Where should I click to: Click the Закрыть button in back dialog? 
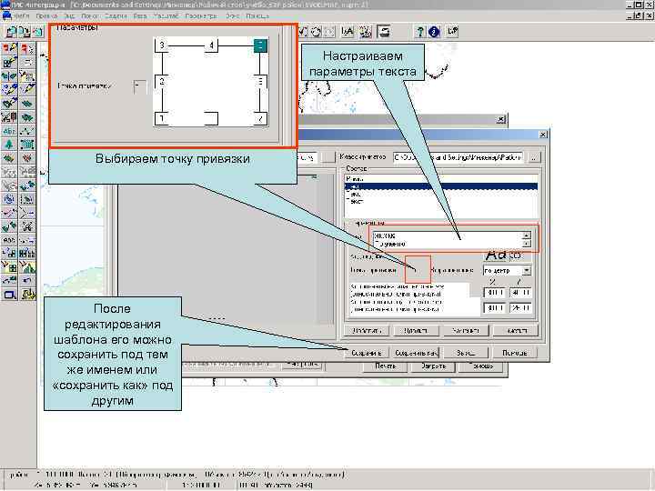click(x=433, y=366)
